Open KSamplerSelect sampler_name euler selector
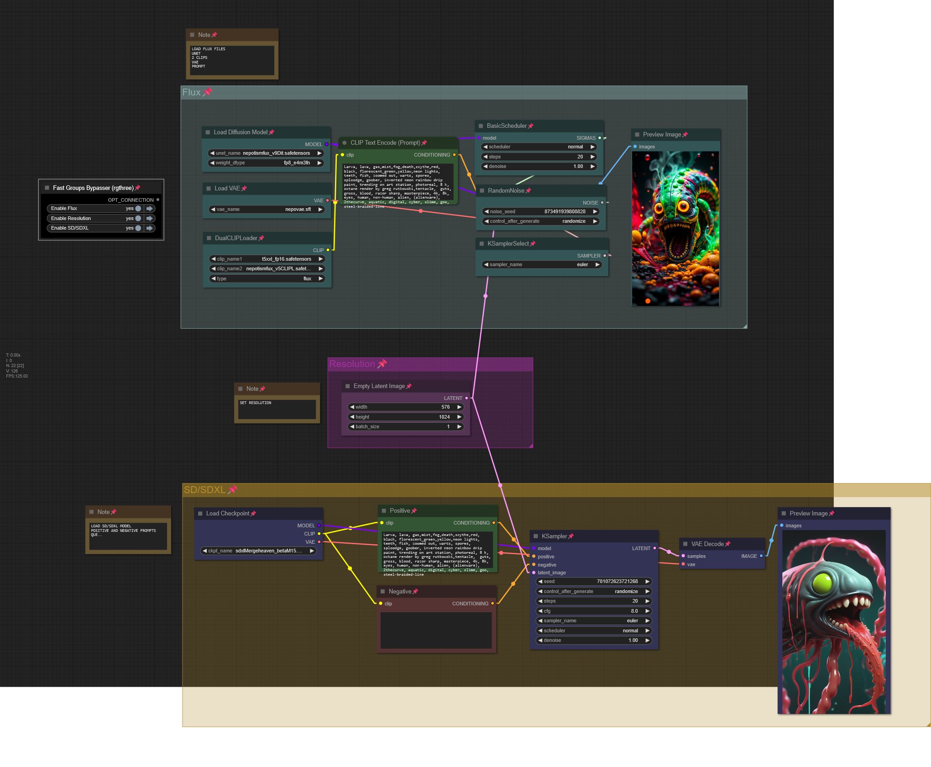 [x=542, y=265]
